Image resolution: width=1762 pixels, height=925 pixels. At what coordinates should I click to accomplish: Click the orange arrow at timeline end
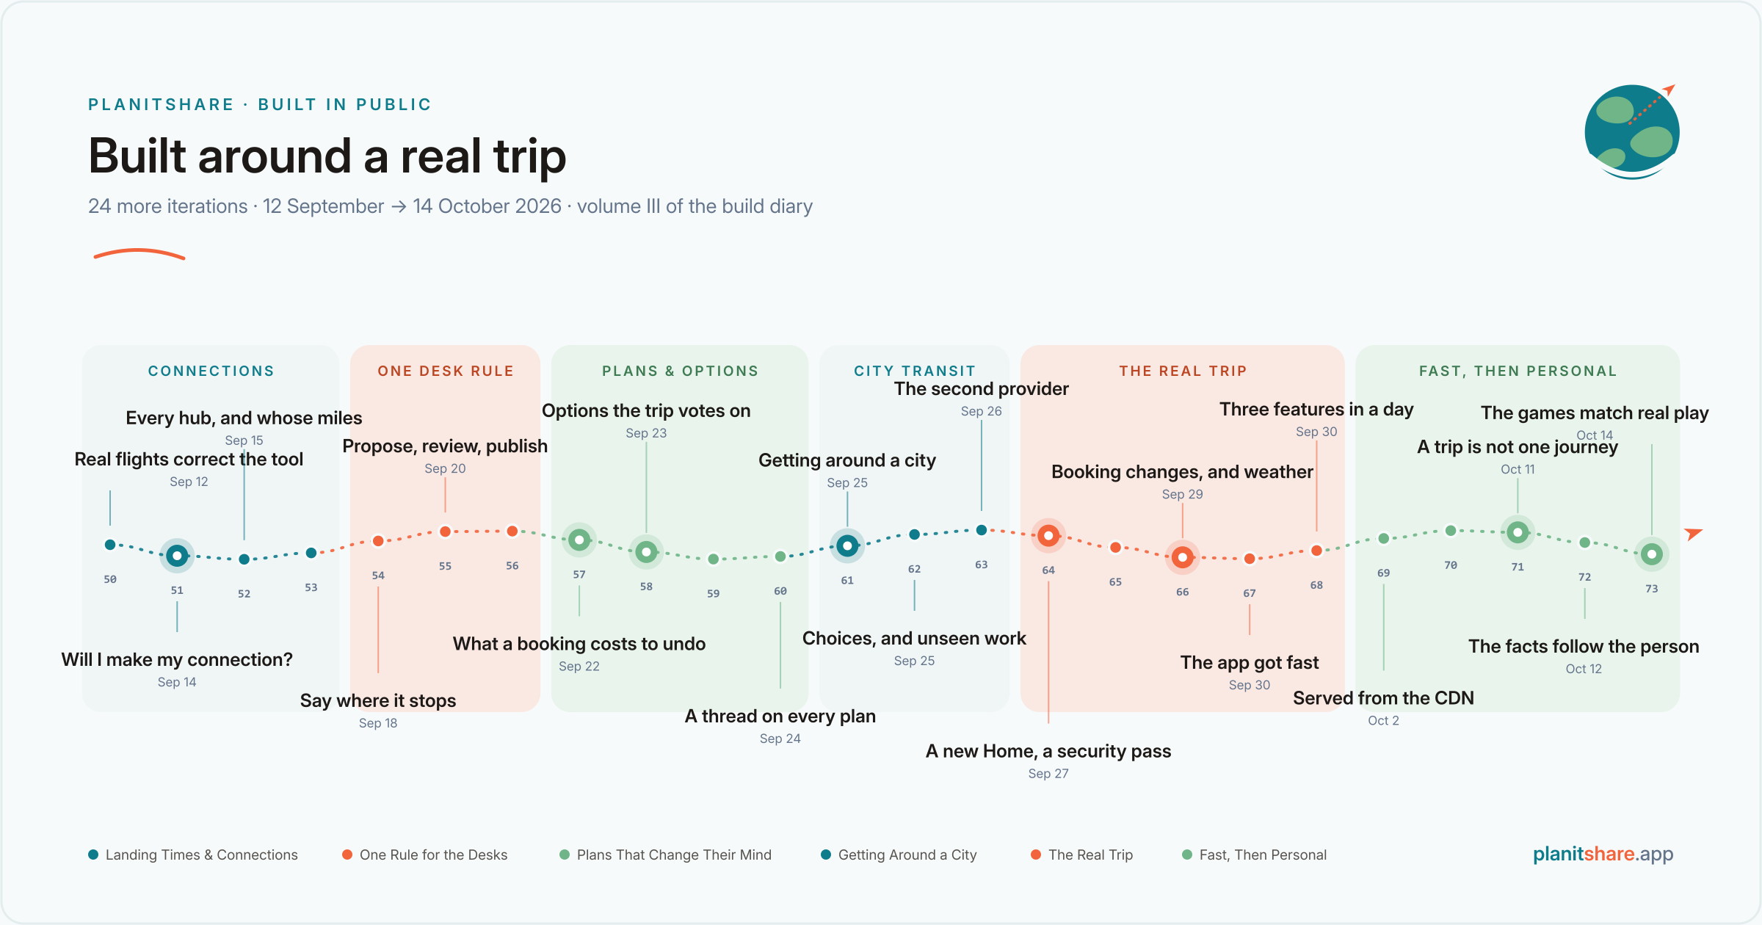[1693, 534]
